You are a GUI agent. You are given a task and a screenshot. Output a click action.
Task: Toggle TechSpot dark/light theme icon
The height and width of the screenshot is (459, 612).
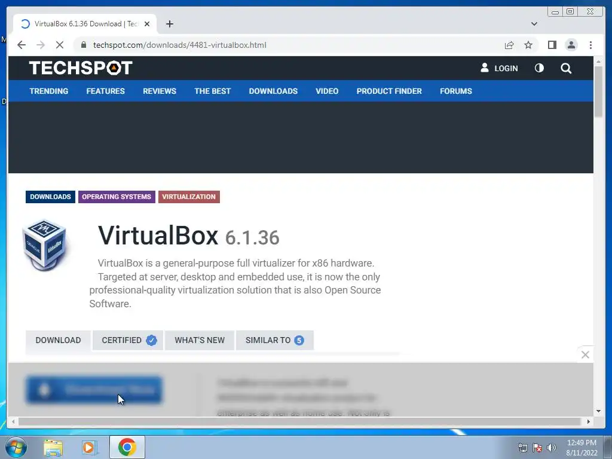point(539,68)
